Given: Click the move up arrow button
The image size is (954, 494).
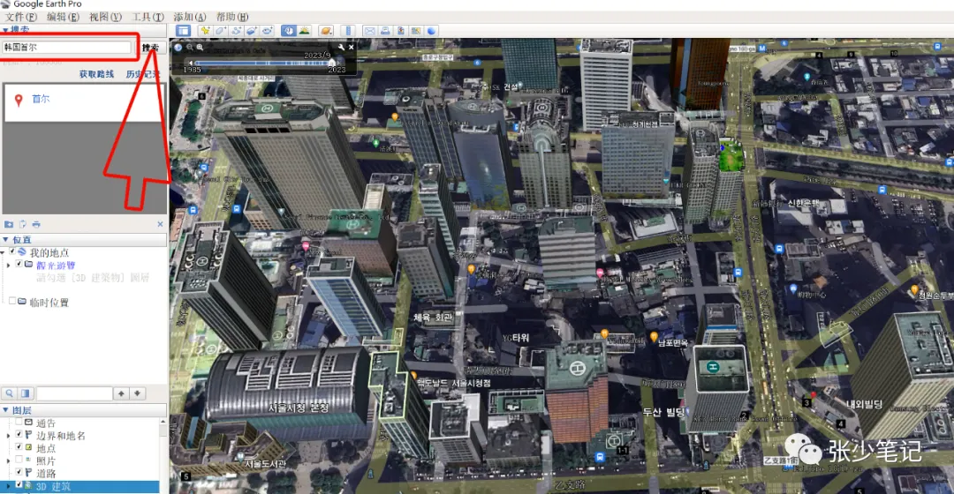Looking at the screenshot, I should coord(122,393).
